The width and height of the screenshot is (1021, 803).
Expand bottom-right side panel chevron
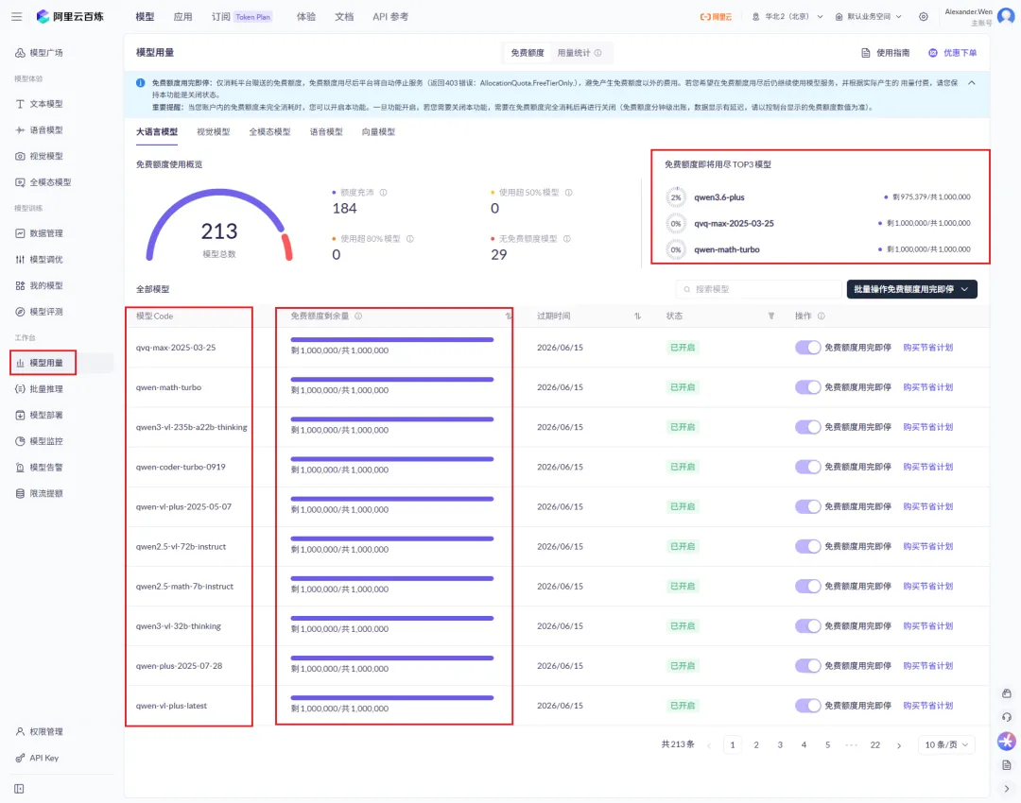1007,789
